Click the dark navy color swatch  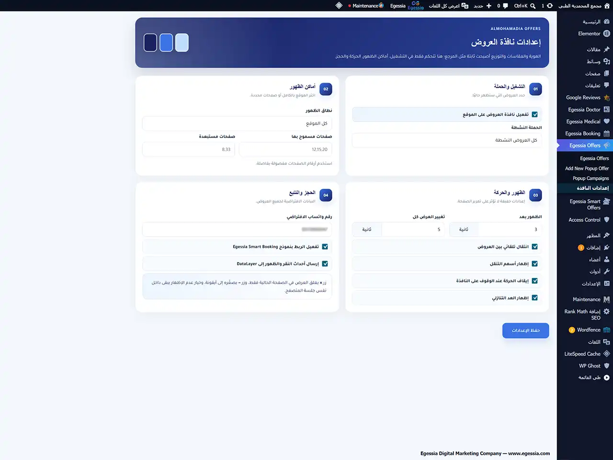150,43
